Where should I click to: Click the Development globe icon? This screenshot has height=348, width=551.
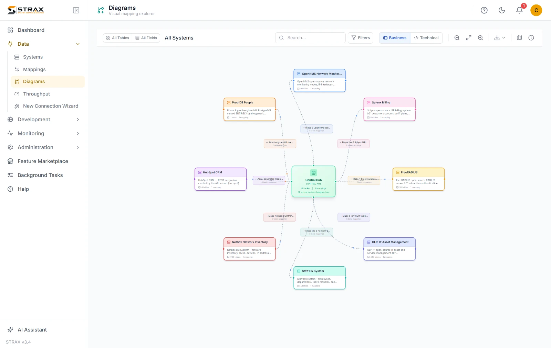(10, 120)
